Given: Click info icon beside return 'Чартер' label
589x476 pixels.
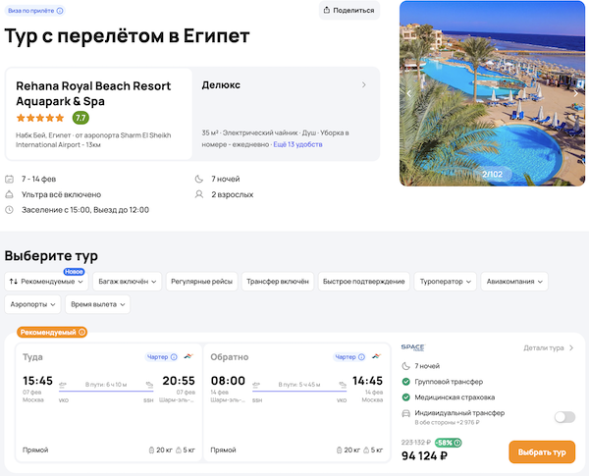Looking at the screenshot, I should (x=360, y=357).
